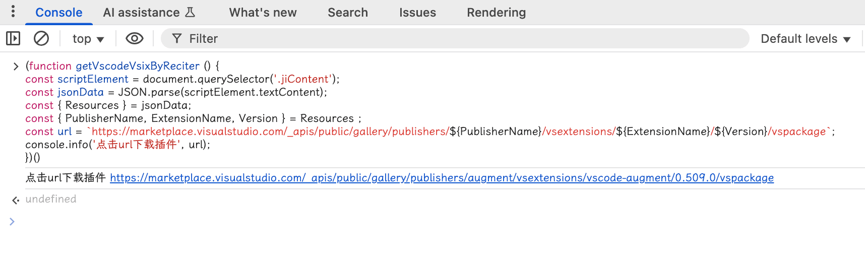
Task: Create a live expression with eye icon
Action: point(134,38)
